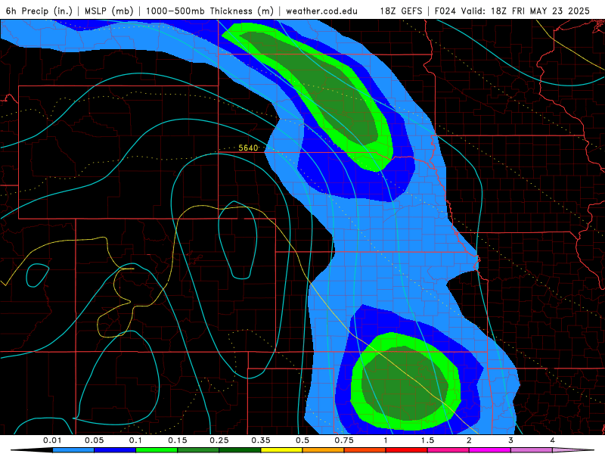Image resolution: width=605 pixels, height=454 pixels.
Task: Click the '4' legend value
Action: point(553,440)
